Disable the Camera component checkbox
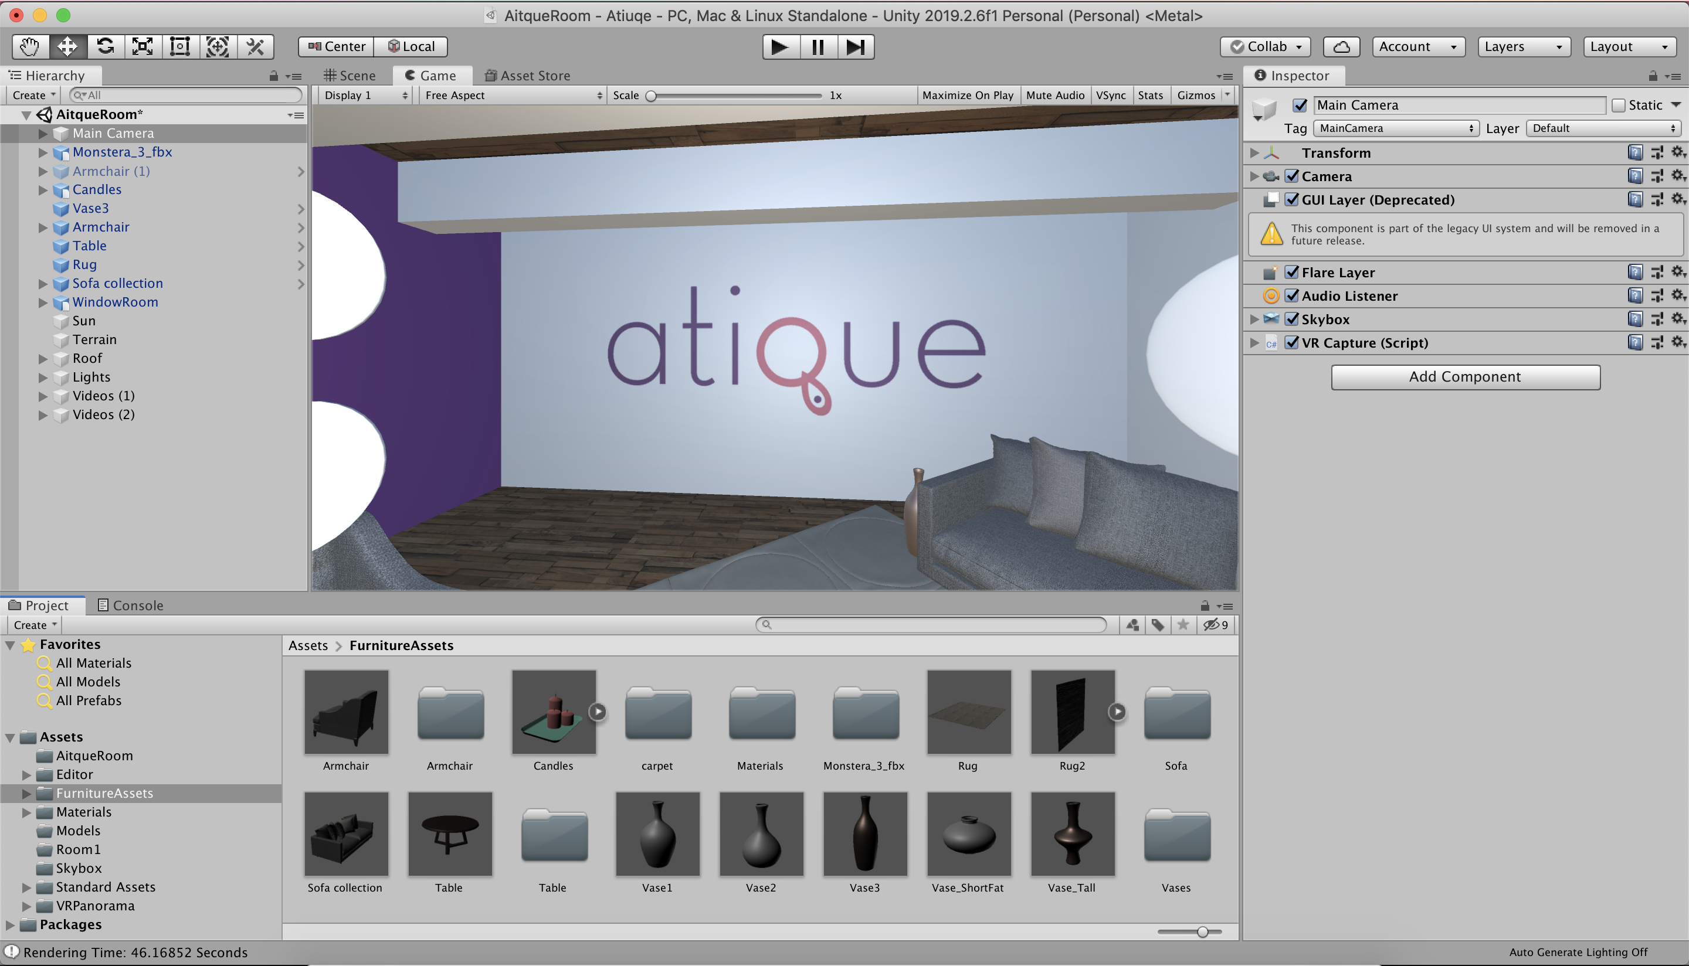Viewport: 1689px width, 966px height. coord(1292,176)
